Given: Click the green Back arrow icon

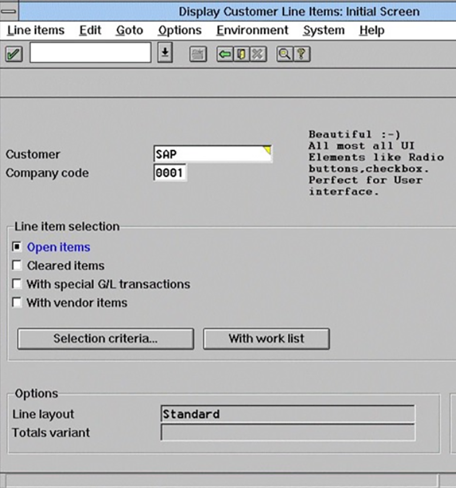Looking at the screenshot, I should coord(225,54).
